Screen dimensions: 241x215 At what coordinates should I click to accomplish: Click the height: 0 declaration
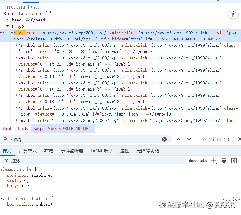pos(19,186)
